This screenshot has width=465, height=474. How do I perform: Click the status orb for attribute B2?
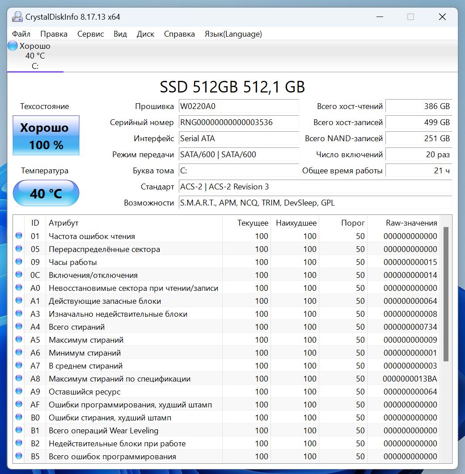pyautogui.click(x=19, y=443)
